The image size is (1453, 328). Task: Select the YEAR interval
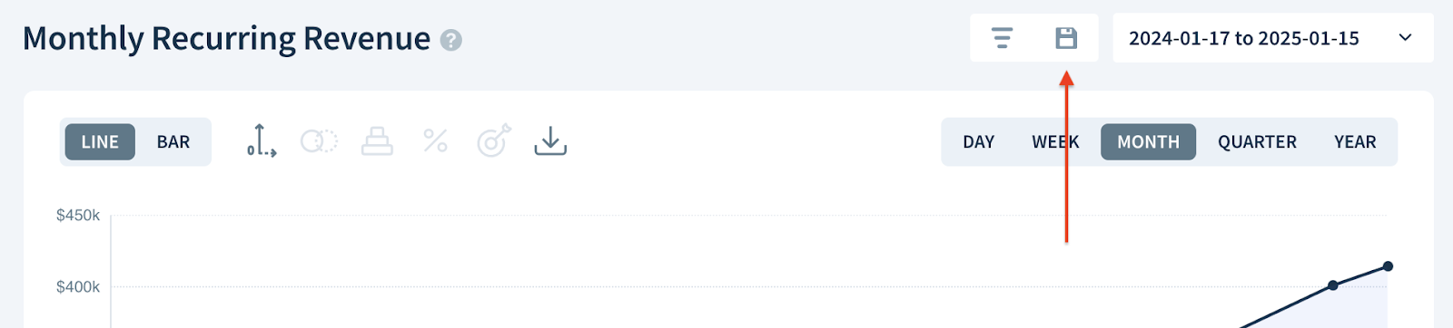(1355, 142)
